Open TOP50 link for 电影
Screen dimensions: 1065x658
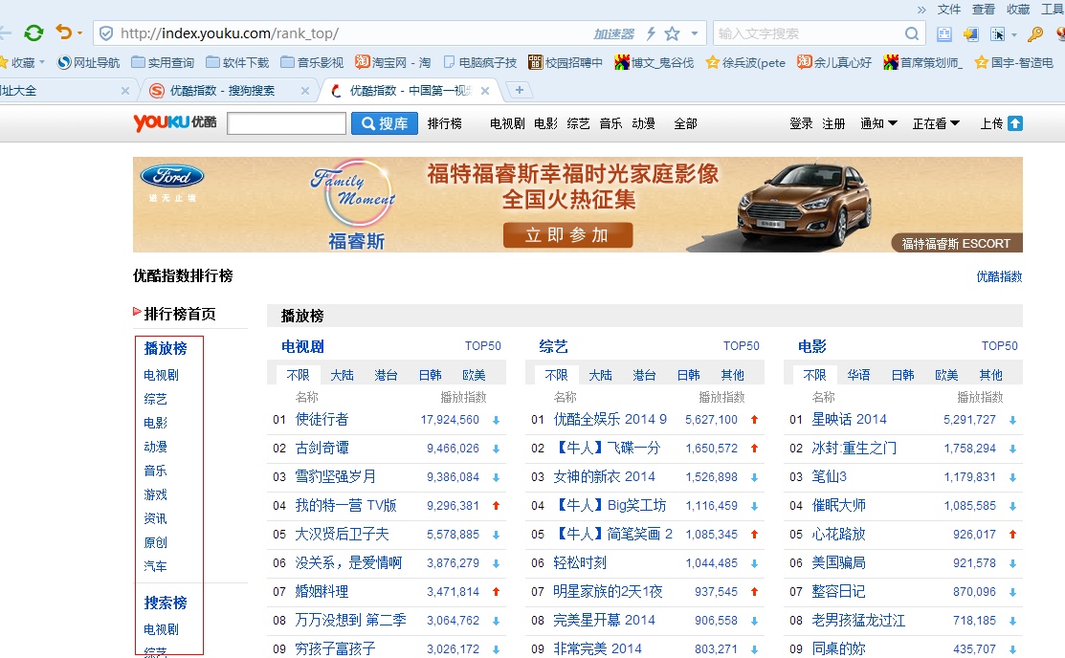(x=999, y=346)
